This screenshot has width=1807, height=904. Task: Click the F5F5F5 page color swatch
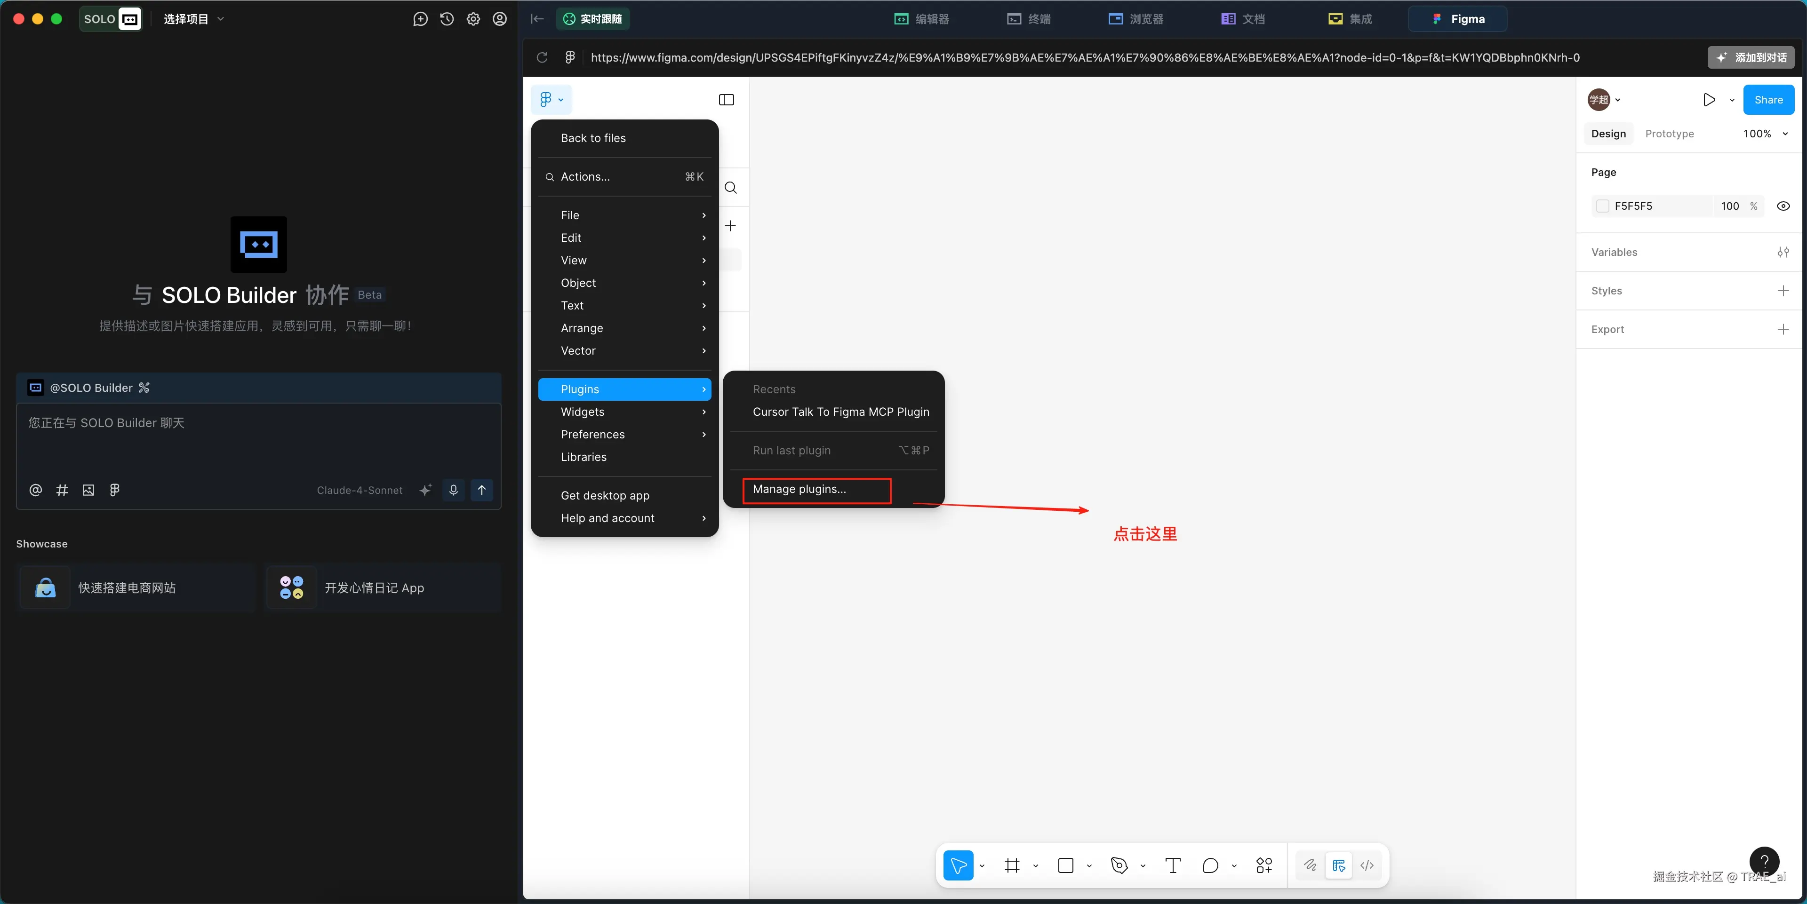pos(1602,206)
